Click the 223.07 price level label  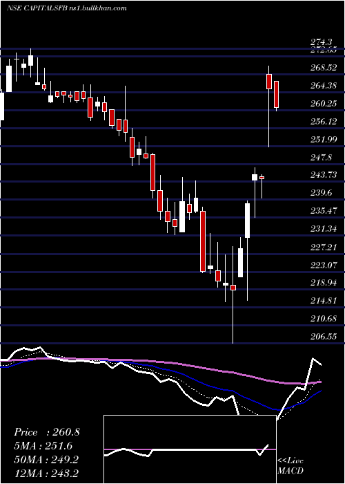click(x=324, y=265)
